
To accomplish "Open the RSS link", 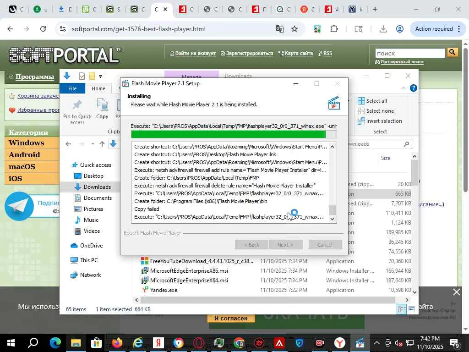I will [327, 53].
